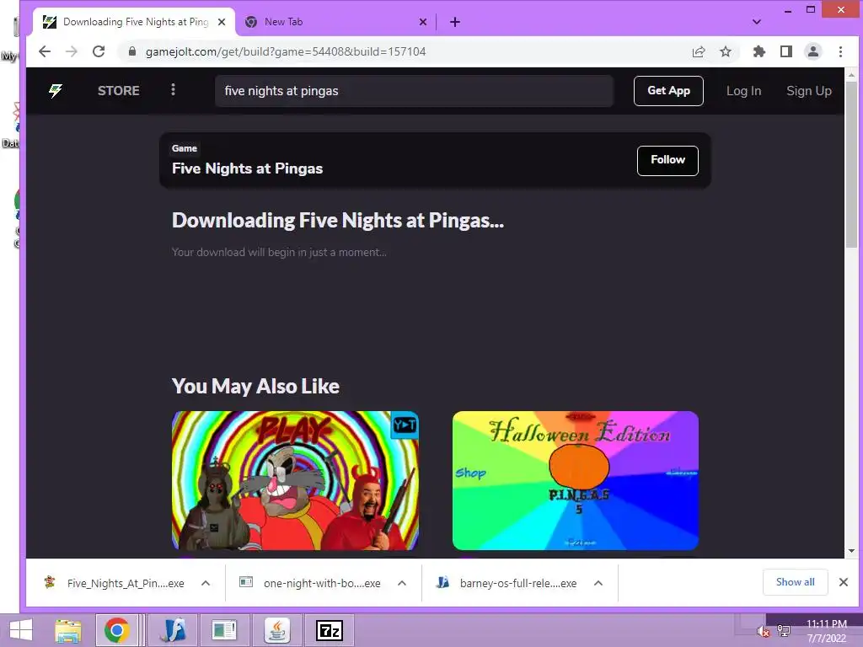Open the blue J app in taskbar
The image size is (863, 647).
coord(174,630)
